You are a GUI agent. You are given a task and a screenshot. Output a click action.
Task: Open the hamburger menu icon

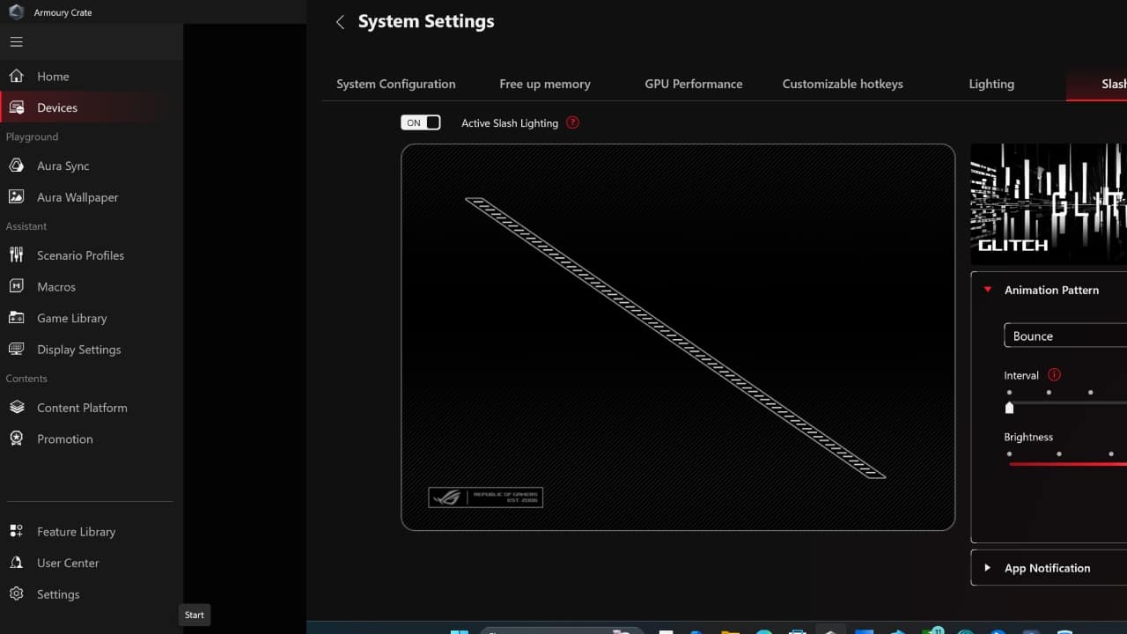tap(16, 42)
